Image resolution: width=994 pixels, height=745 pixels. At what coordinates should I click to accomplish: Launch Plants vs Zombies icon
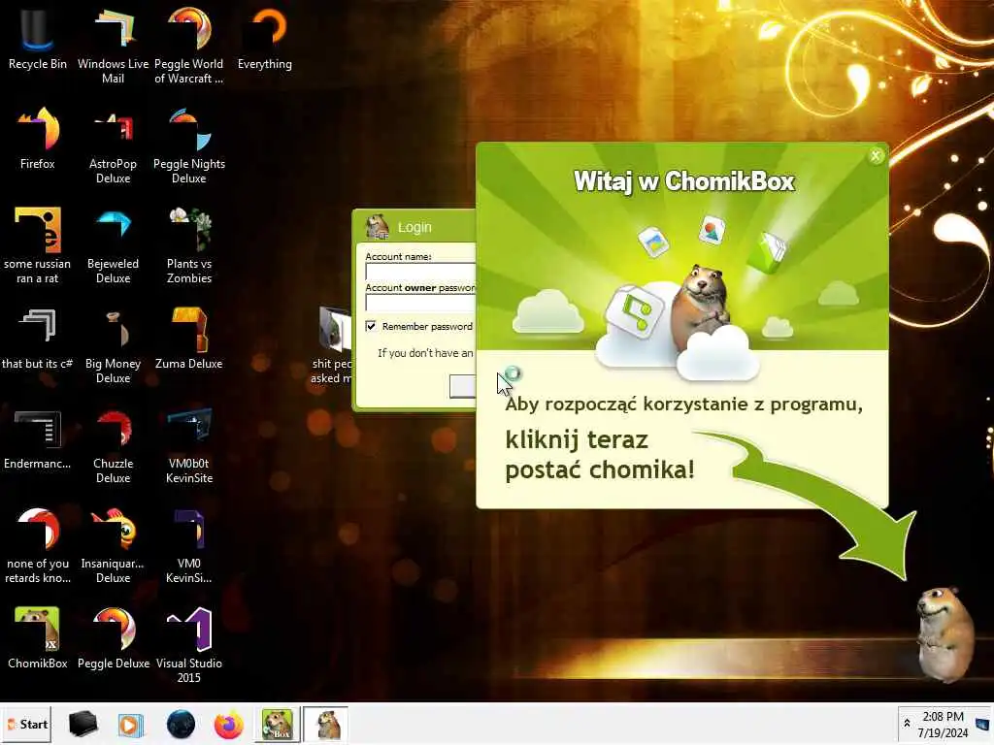point(189,244)
